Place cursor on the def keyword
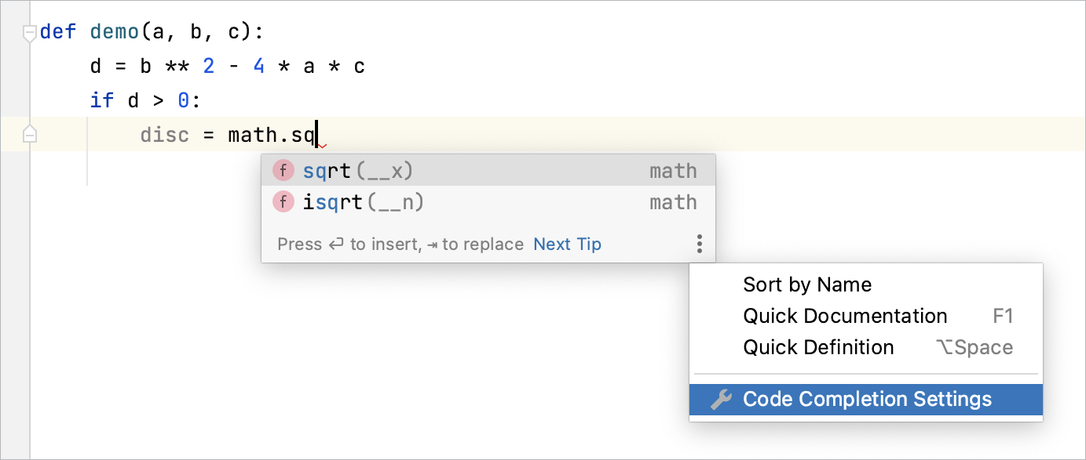The height and width of the screenshot is (460, 1086). tap(58, 32)
